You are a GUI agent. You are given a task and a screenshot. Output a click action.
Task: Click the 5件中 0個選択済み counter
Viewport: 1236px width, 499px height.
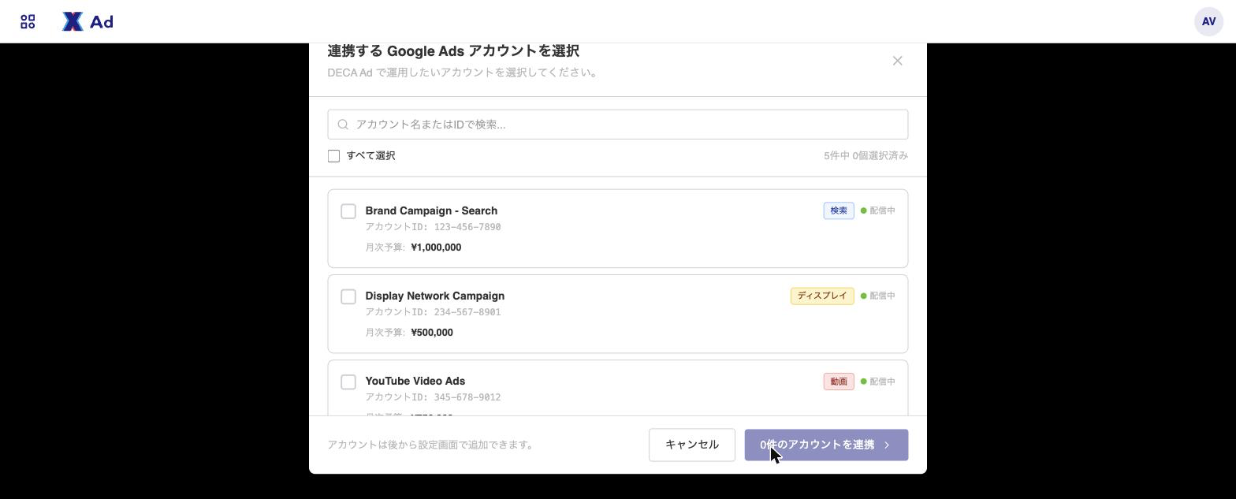coord(866,156)
